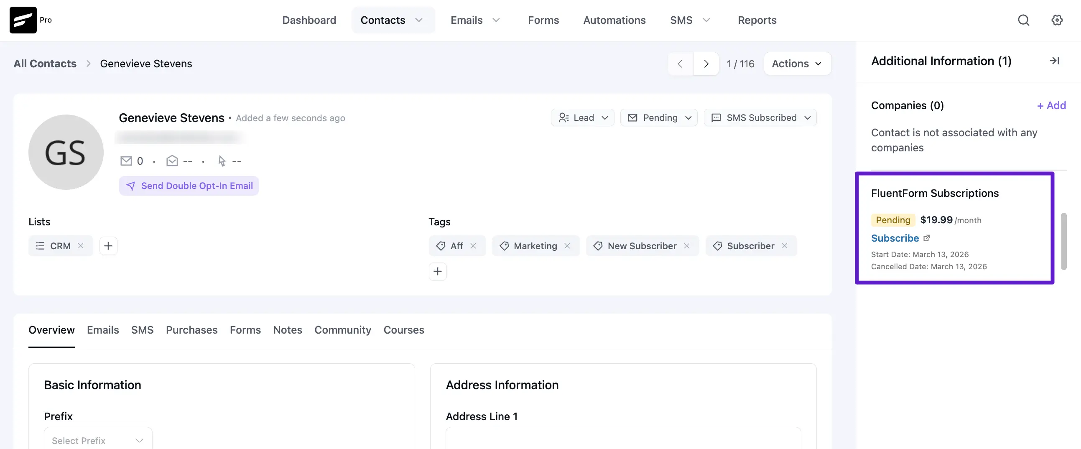Click the Subscriber tag label
Screen dimensions: 1081x449
pyautogui.click(x=751, y=246)
